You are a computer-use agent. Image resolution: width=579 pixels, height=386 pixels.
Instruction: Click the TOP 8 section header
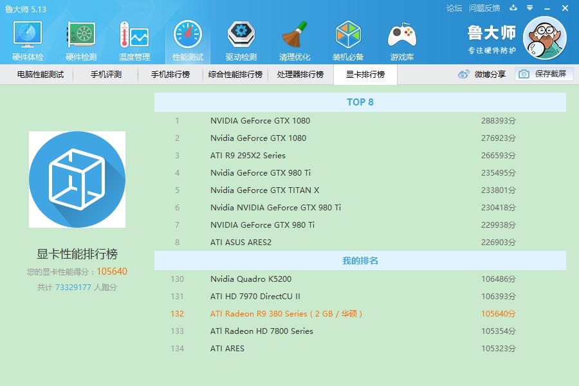tap(360, 102)
